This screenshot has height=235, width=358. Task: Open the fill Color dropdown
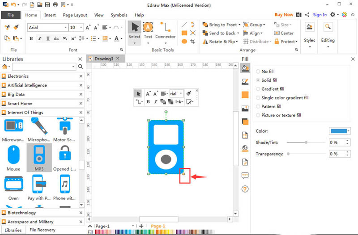[x=340, y=131]
